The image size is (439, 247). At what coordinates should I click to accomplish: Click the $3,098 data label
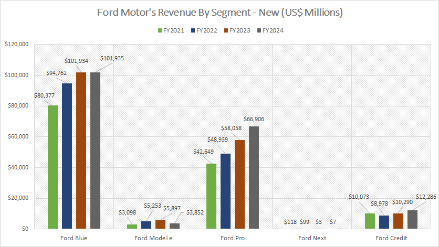(x=127, y=212)
